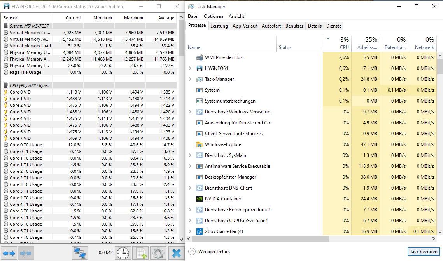Switch to the App-Verlauf tab
The image size is (443, 261).
tap(245, 26)
